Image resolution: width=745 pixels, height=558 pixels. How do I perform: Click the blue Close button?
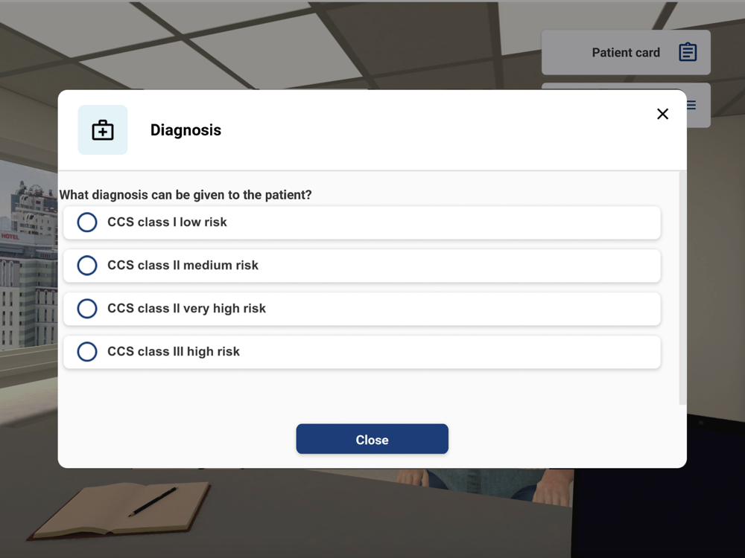click(372, 439)
